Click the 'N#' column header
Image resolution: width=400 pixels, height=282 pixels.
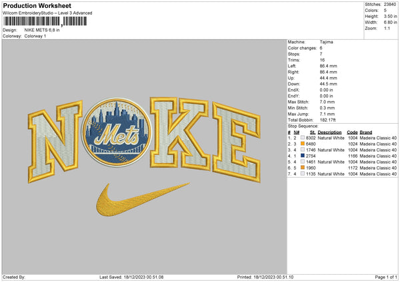297,132
